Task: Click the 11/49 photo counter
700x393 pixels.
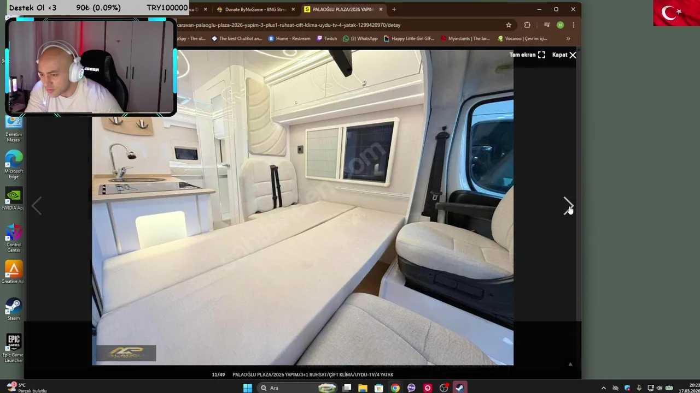Action: click(x=218, y=374)
